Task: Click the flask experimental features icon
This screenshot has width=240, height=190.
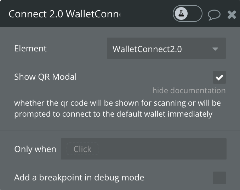Action: [x=181, y=13]
